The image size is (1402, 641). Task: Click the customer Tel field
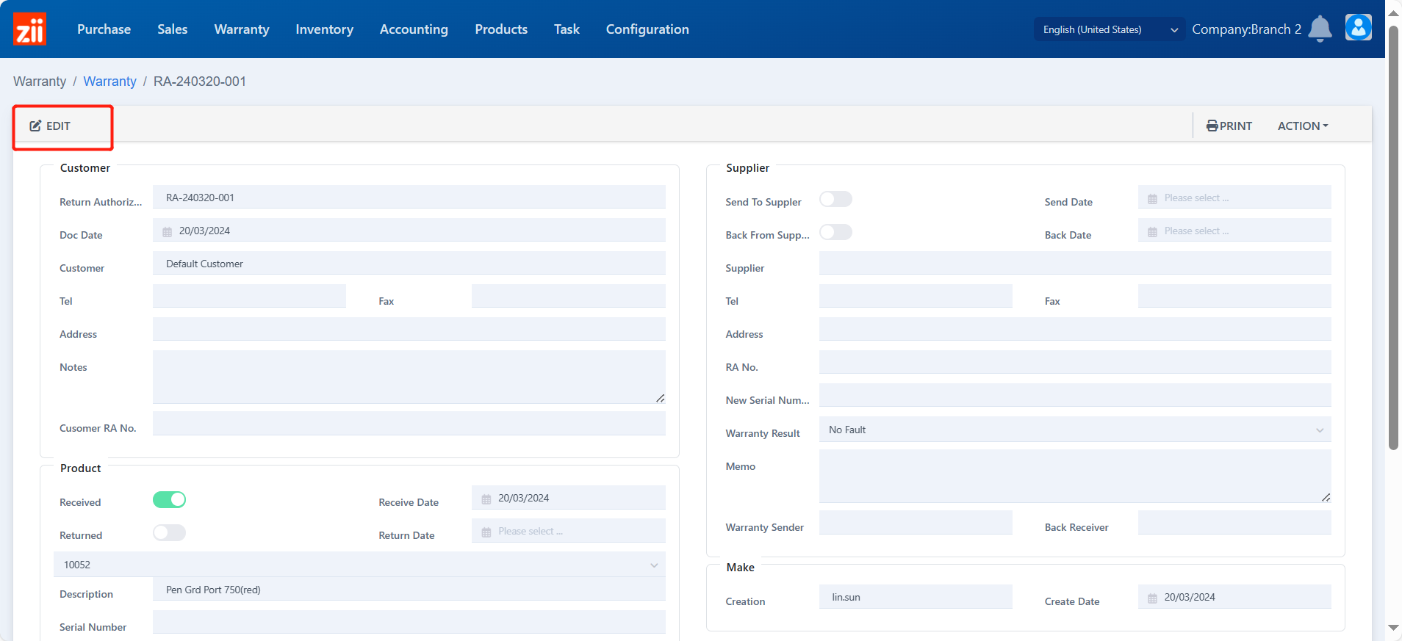(249, 296)
